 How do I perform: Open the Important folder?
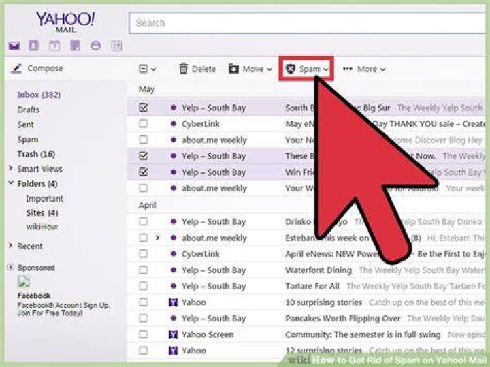pyautogui.click(x=45, y=199)
